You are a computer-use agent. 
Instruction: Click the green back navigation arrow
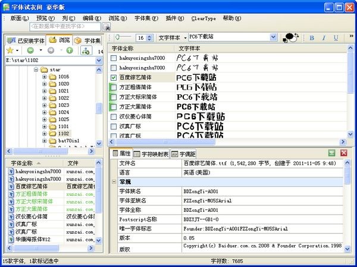(30, 50)
